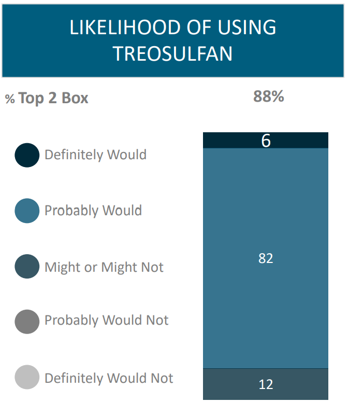Viewport: 348px width, 416px height.
Task: Click the Might or Might Not label text
Action: click(x=104, y=267)
